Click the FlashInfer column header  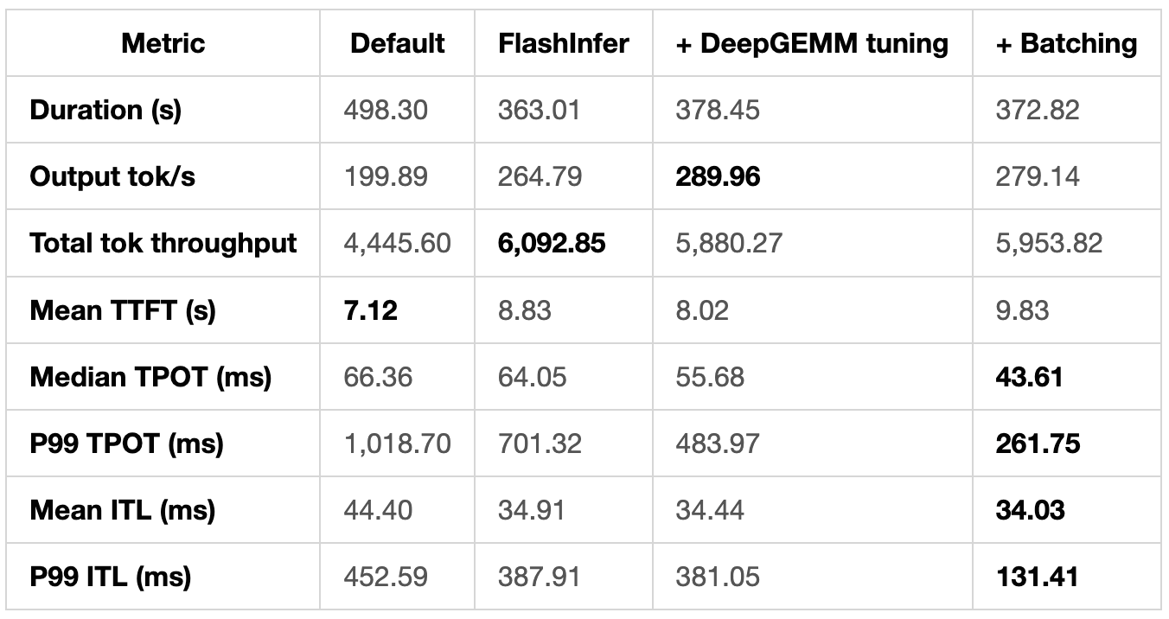click(x=564, y=43)
